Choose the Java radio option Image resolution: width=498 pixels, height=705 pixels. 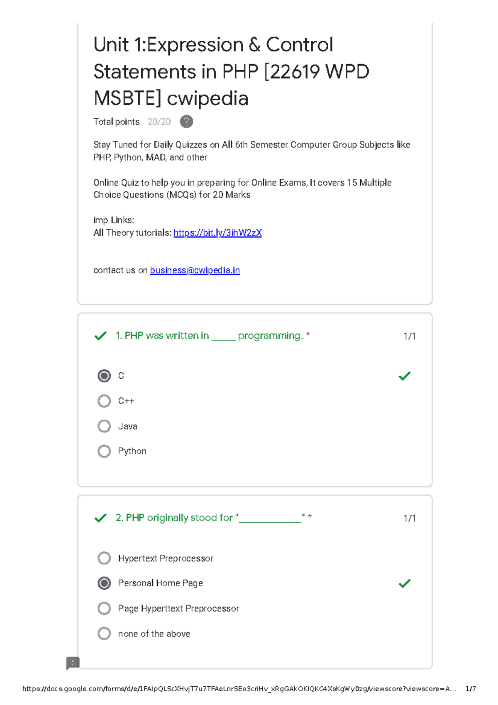pyautogui.click(x=104, y=426)
